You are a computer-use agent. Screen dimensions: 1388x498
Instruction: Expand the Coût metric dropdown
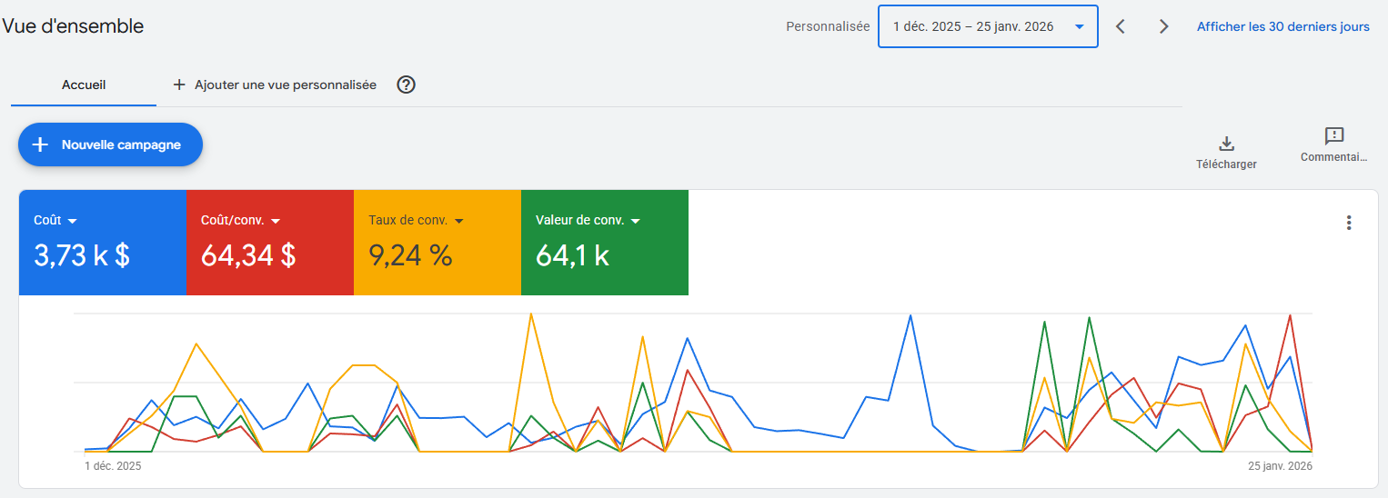coord(72,221)
